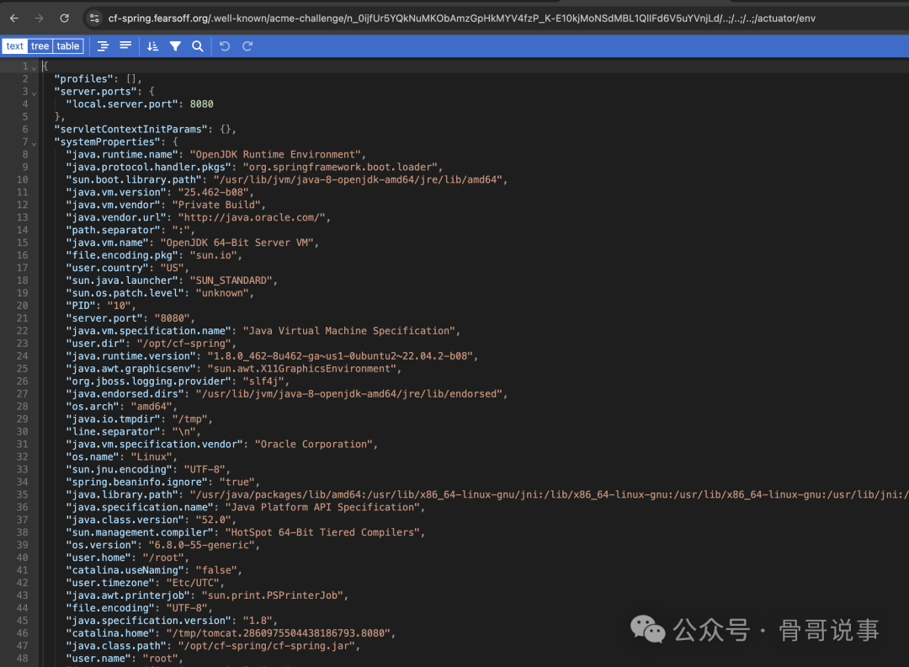Sort the JSON contents
The image size is (909, 667).
pos(152,46)
